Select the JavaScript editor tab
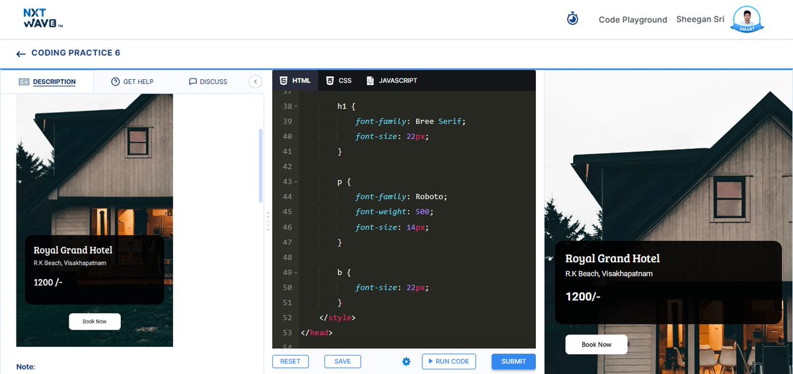Image resolution: width=793 pixels, height=374 pixels. pyautogui.click(x=392, y=80)
